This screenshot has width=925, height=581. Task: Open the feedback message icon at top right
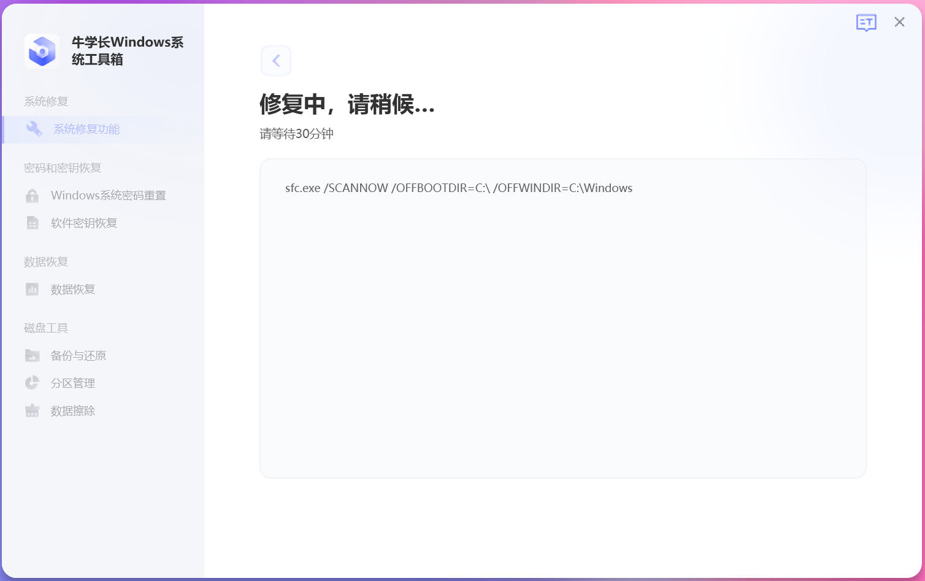pos(866,23)
